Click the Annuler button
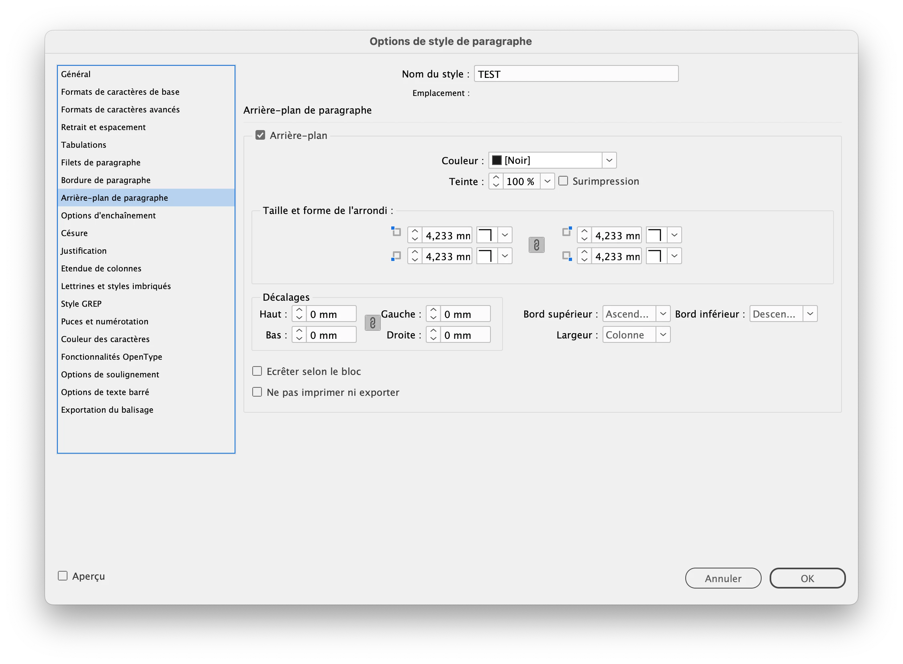 (x=723, y=578)
